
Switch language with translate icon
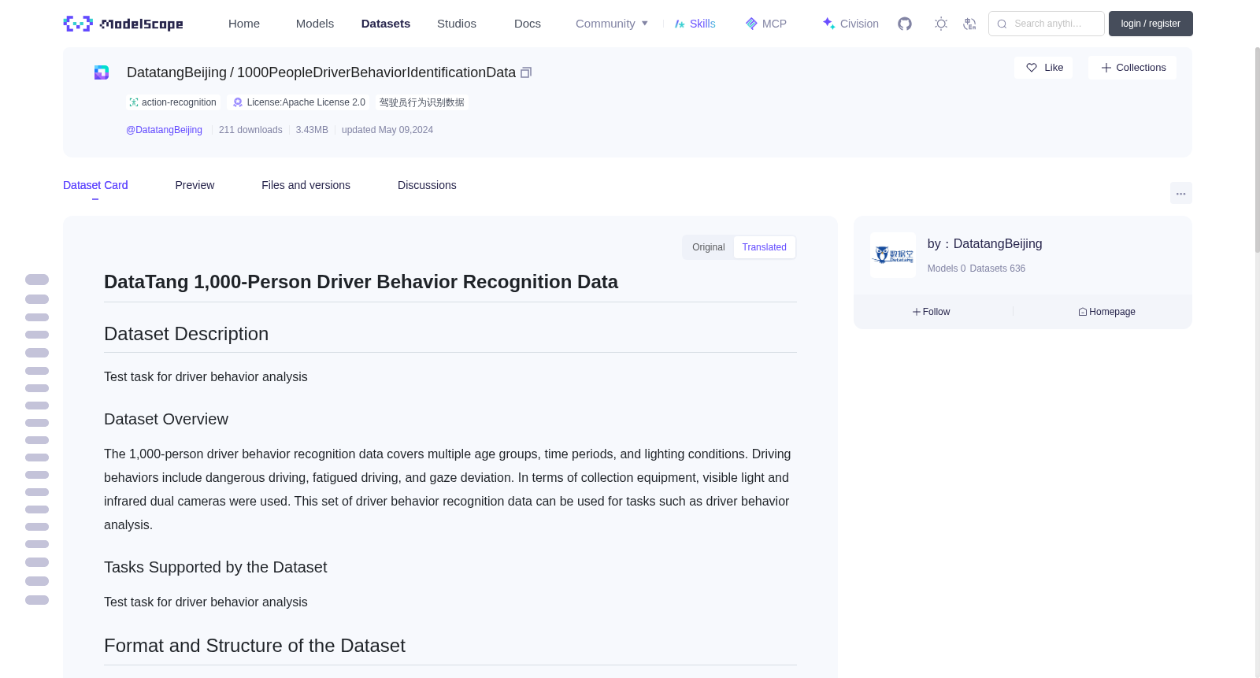pos(970,24)
